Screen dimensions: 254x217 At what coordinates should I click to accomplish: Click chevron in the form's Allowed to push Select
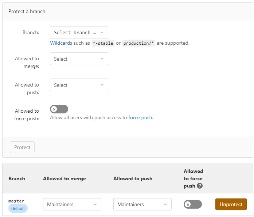point(102,85)
